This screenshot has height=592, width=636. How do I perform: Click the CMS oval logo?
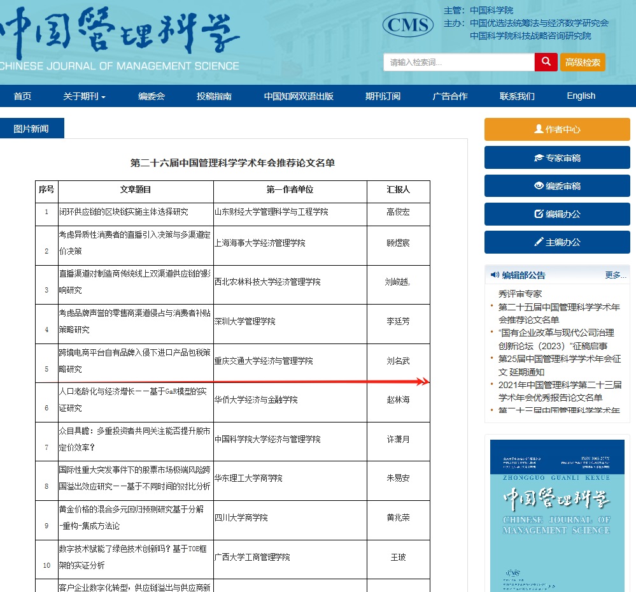click(407, 25)
